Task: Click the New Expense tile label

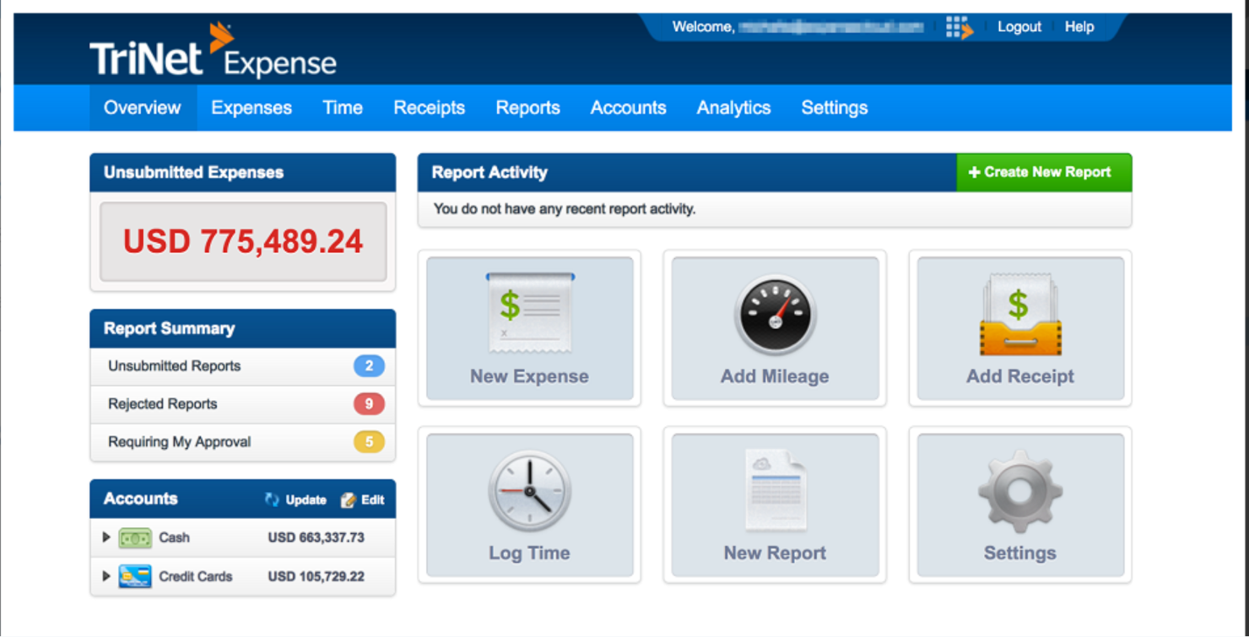Action: click(530, 376)
